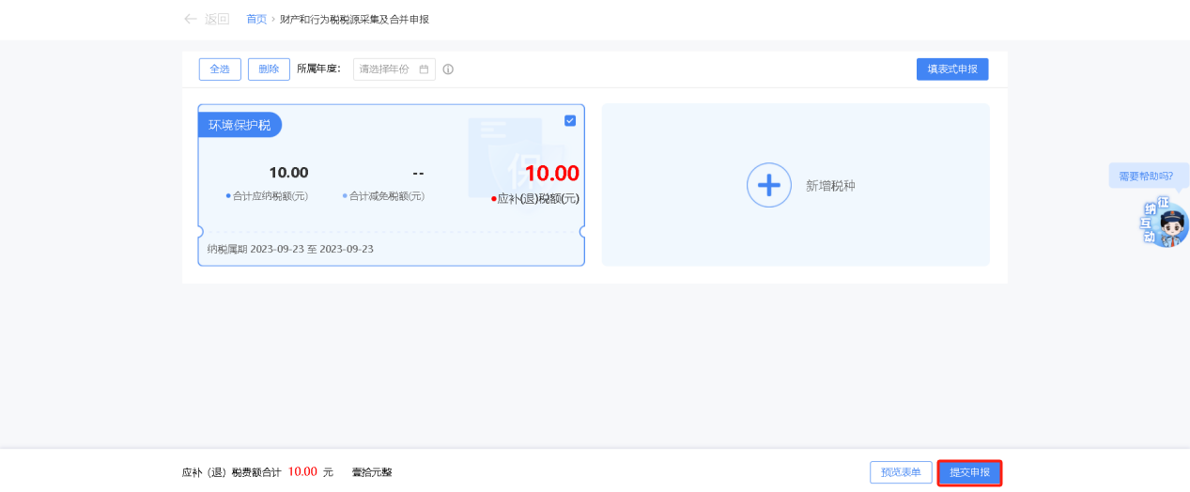Click 预览表单 button

901,472
